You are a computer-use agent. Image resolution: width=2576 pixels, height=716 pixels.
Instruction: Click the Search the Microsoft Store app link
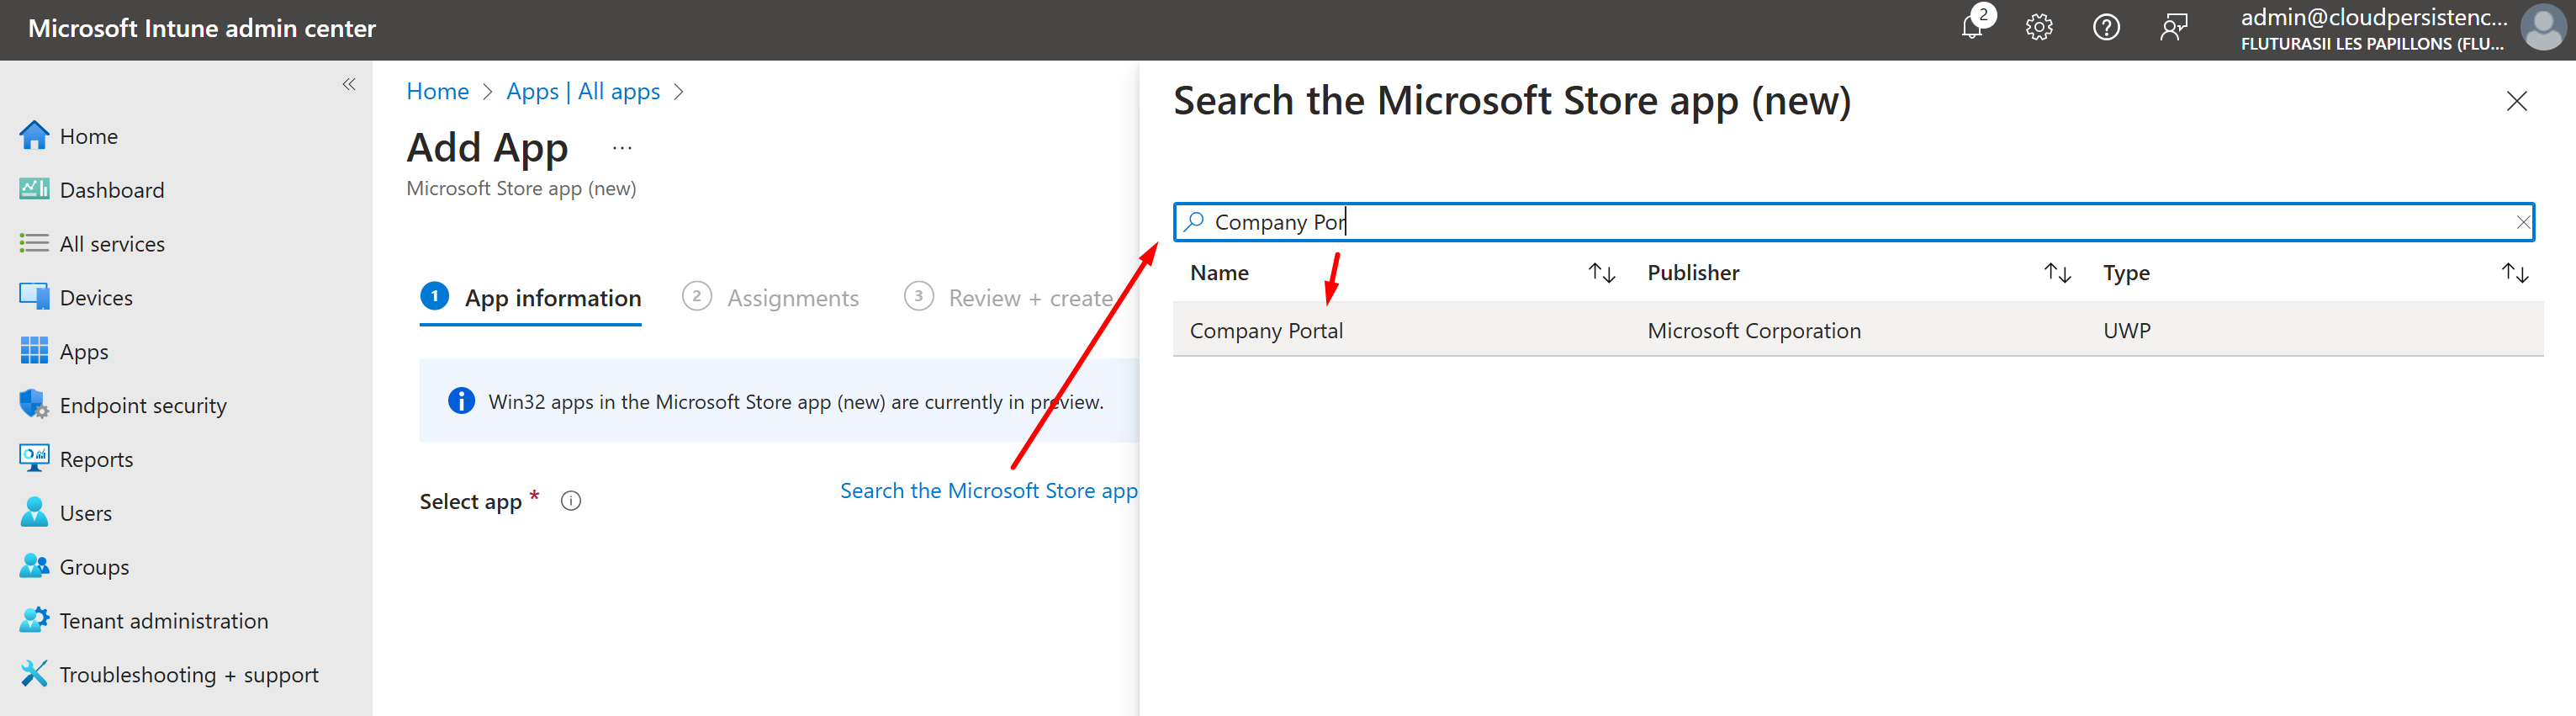pos(989,491)
